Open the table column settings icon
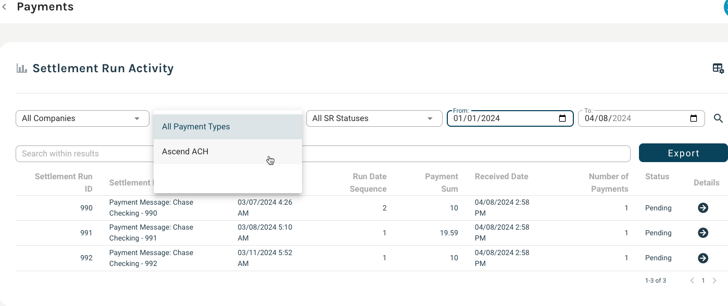The width and height of the screenshot is (728, 306). [x=718, y=69]
